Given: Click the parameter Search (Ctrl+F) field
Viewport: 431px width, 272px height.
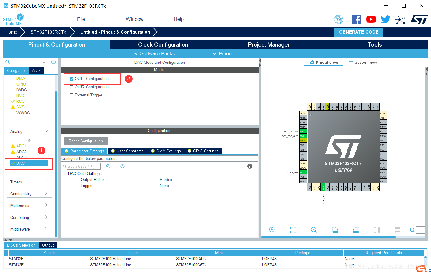Looking at the screenshot, I should pyautogui.click(x=84, y=166).
